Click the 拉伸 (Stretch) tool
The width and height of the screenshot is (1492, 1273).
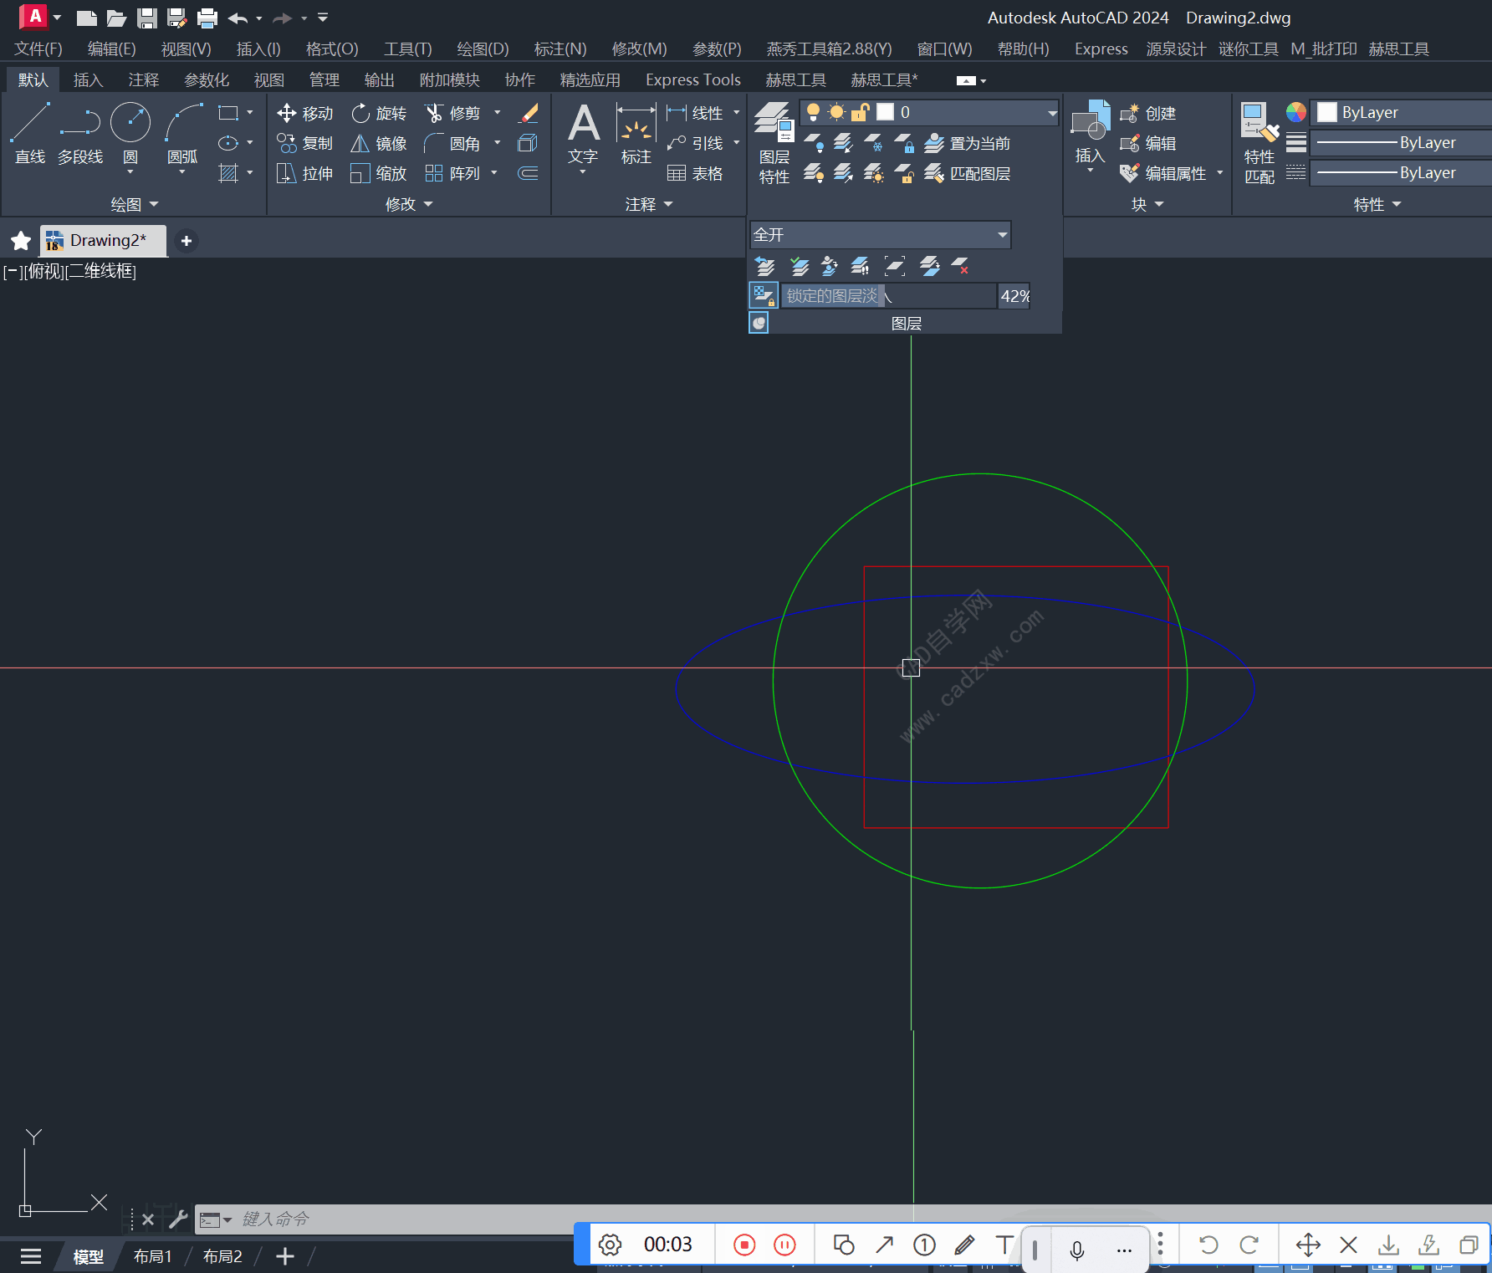(x=305, y=173)
